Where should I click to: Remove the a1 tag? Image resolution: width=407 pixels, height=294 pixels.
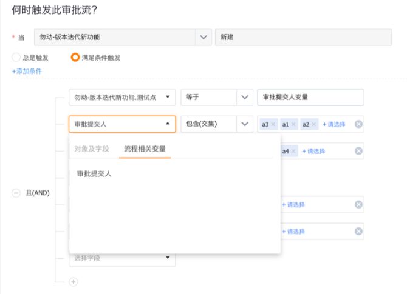(x=293, y=124)
